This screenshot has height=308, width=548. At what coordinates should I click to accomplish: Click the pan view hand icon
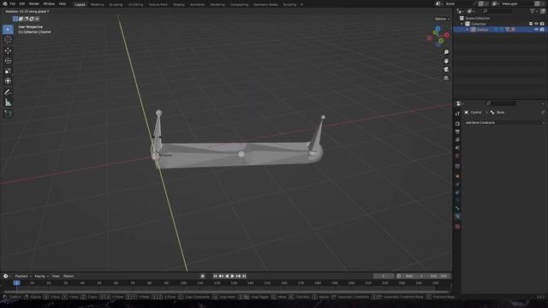446,61
